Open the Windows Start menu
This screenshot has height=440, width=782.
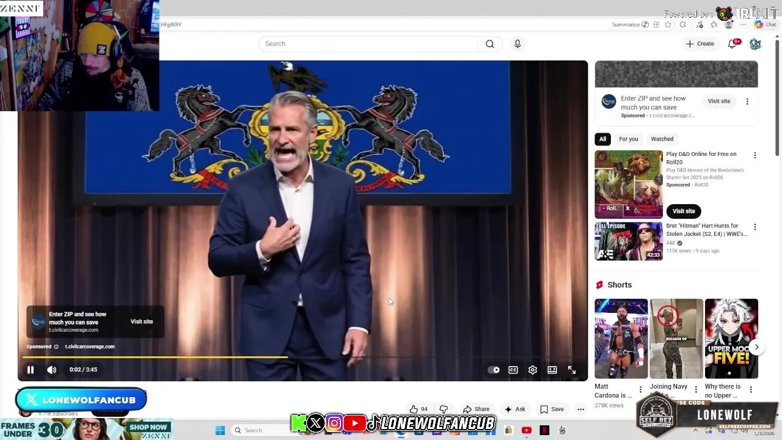(220, 430)
